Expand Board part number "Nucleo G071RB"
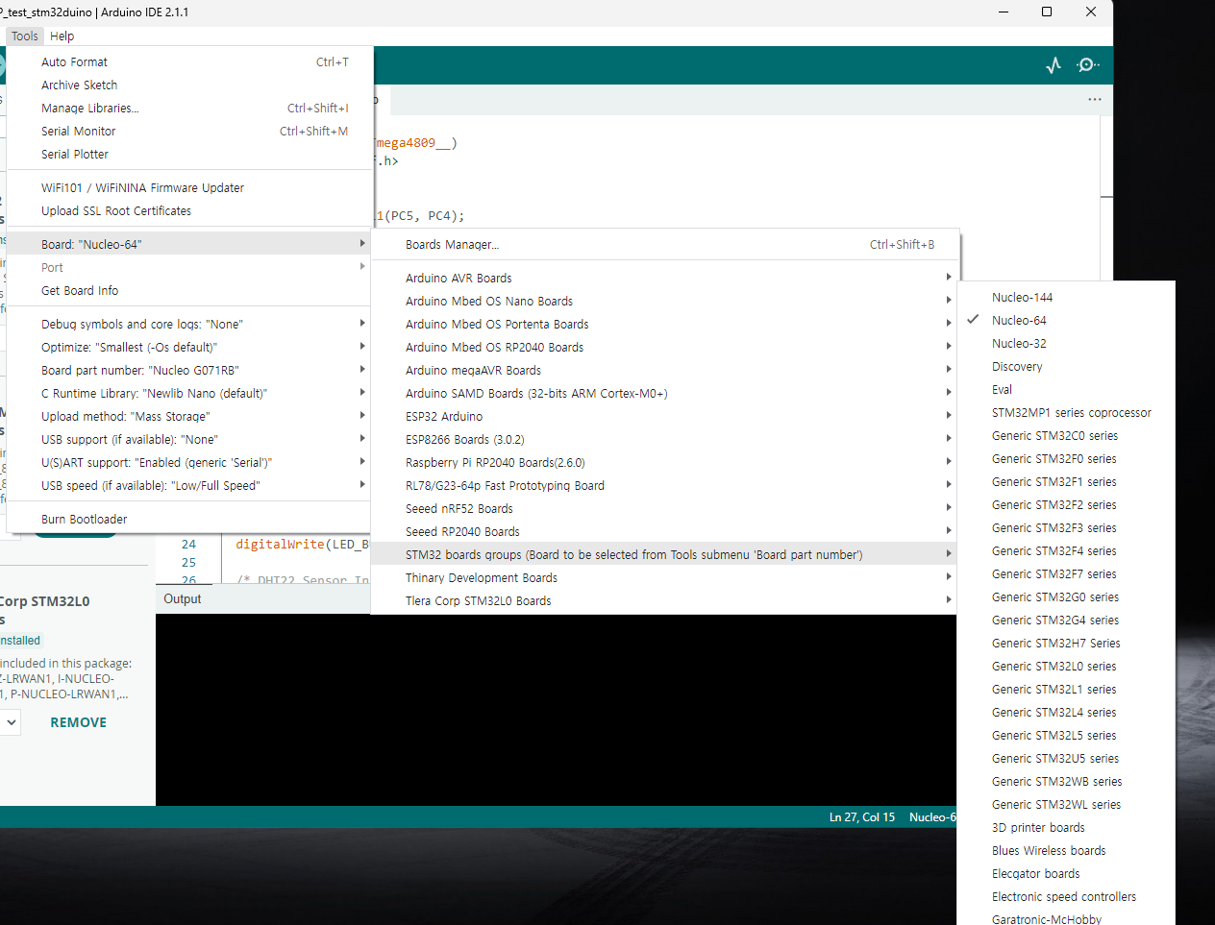 189,371
